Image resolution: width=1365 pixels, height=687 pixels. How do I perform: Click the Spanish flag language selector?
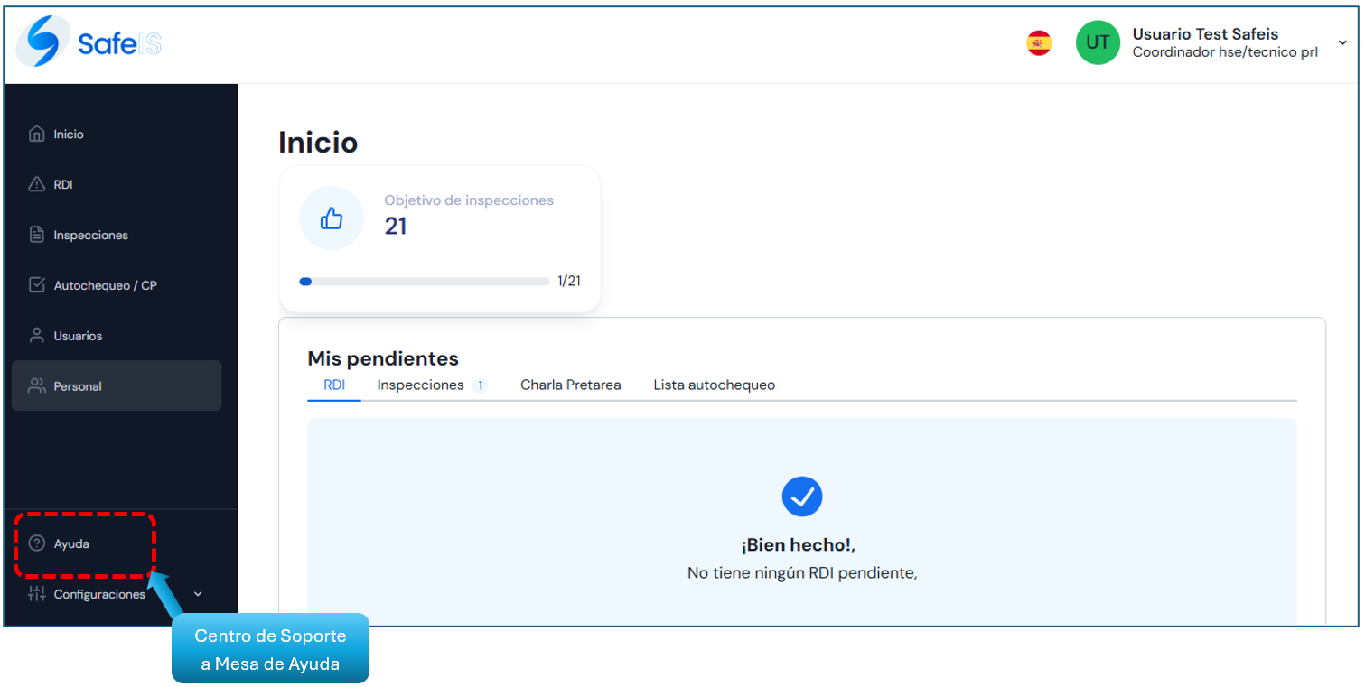click(1039, 43)
